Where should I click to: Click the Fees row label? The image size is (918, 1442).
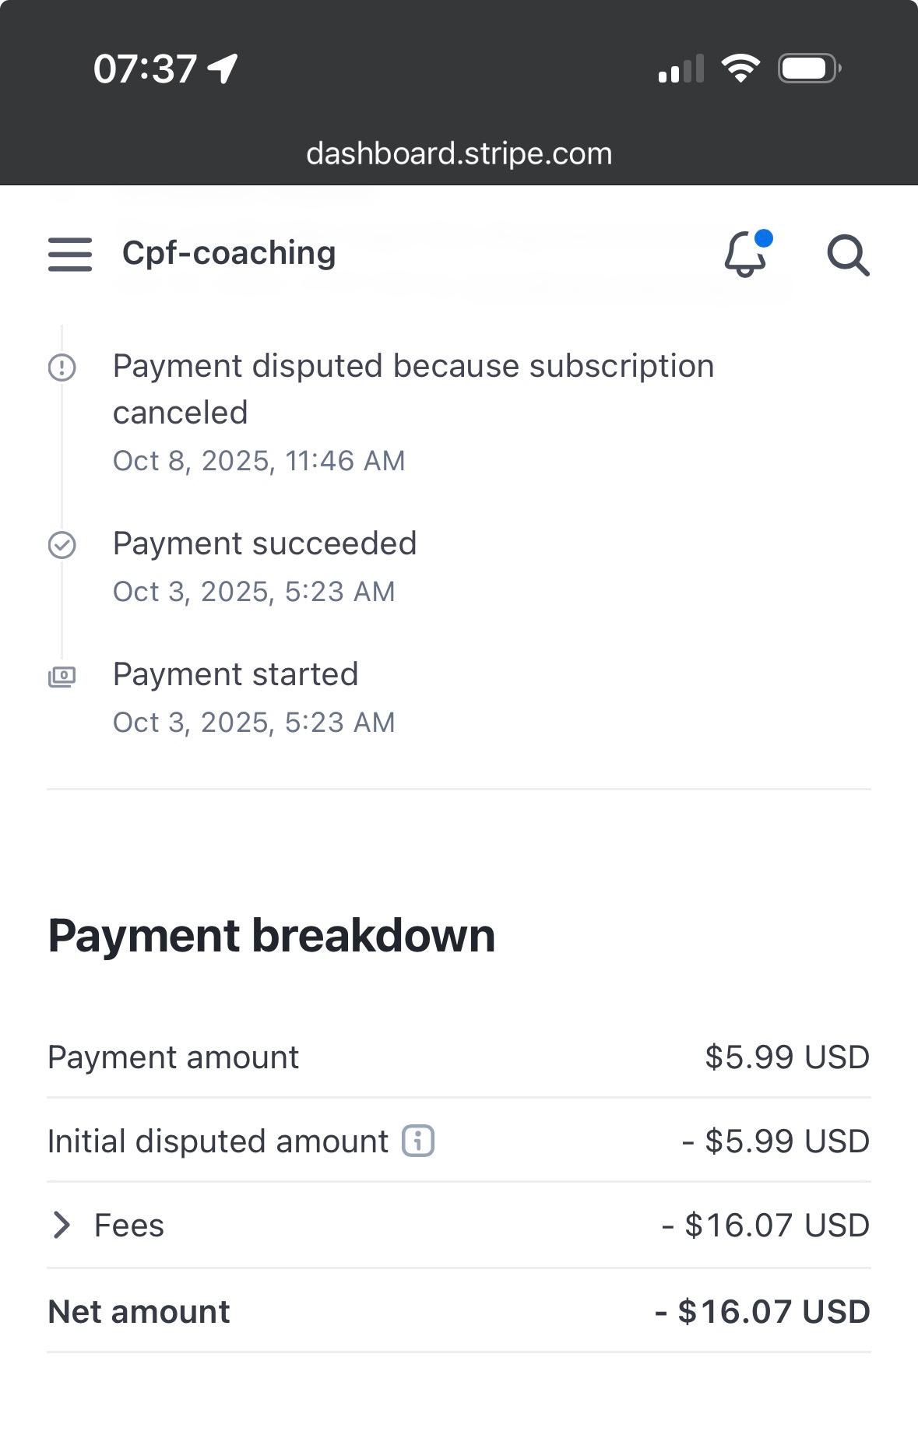click(x=129, y=1226)
